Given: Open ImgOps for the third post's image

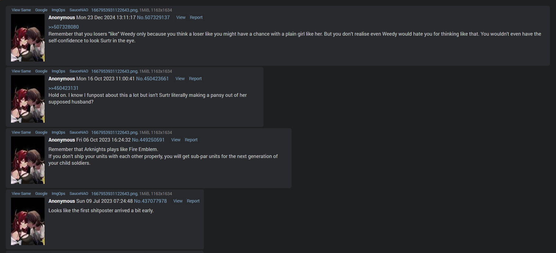Looking at the screenshot, I should point(58,132).
